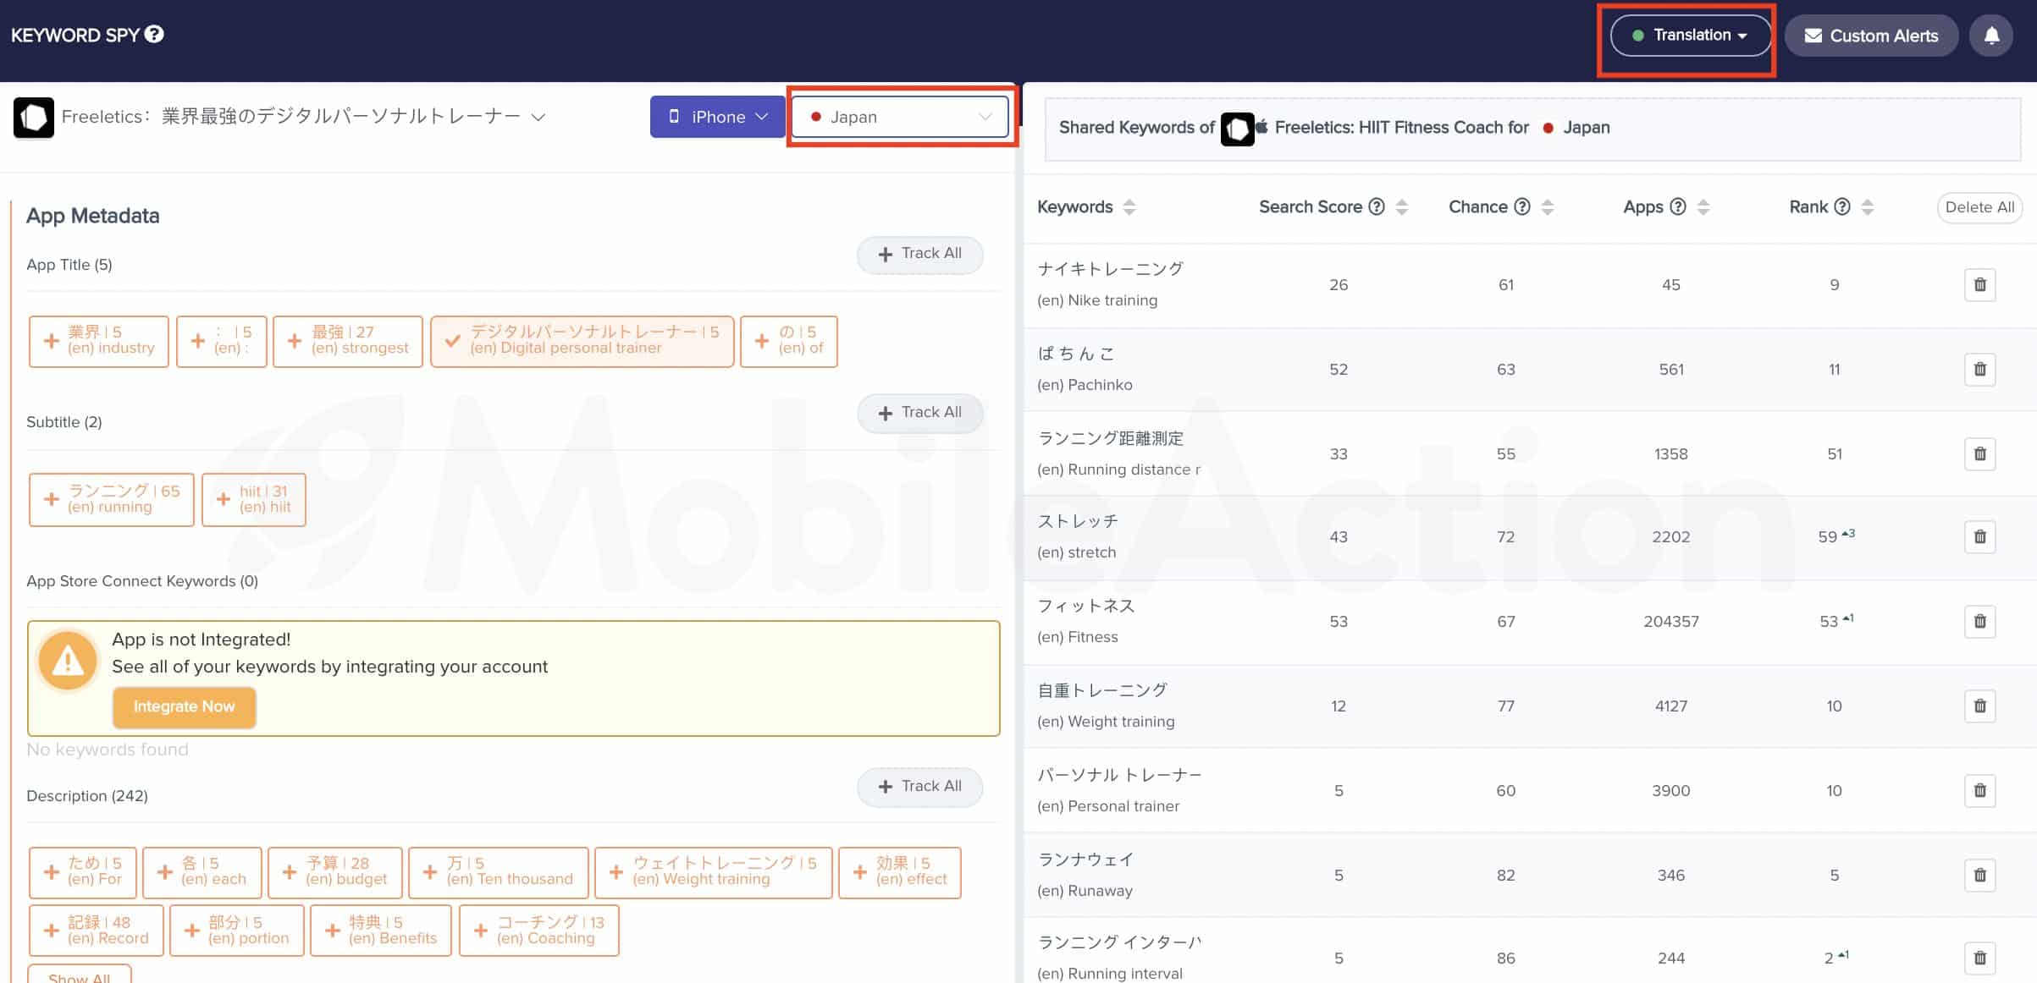
Task: Add the budget keyword chip
Action: coord(335,872)
